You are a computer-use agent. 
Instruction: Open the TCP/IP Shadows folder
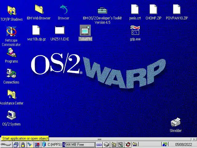coord(12,11)
